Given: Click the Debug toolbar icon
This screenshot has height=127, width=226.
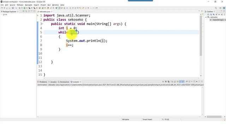Looking at the screenshot, I should (x=20, y=8).
